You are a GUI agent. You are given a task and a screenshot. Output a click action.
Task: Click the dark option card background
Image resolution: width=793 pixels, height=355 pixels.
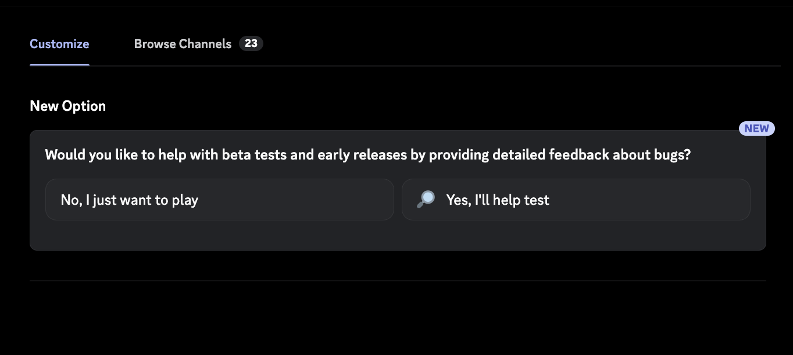coord(398,238)
